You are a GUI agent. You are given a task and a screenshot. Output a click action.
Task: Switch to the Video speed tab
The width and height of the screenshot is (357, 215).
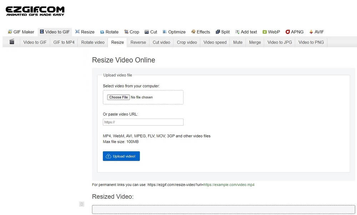(x=215, y=42)
